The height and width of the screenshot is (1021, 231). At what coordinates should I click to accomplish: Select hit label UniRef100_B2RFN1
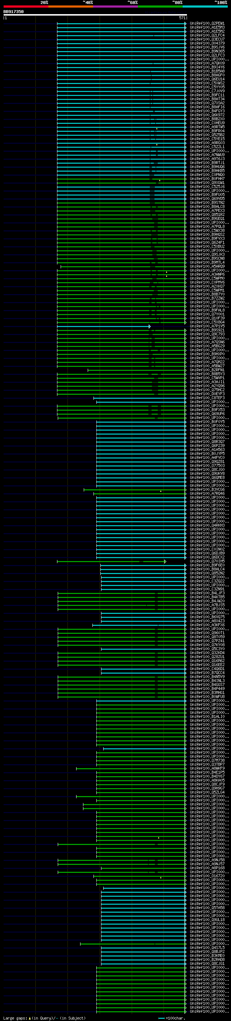[x=207, y=370]
